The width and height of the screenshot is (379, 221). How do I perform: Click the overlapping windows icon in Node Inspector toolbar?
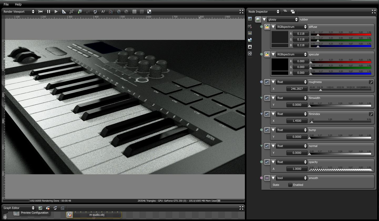292,11
